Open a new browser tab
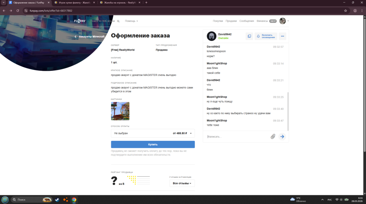 point(146,3)
